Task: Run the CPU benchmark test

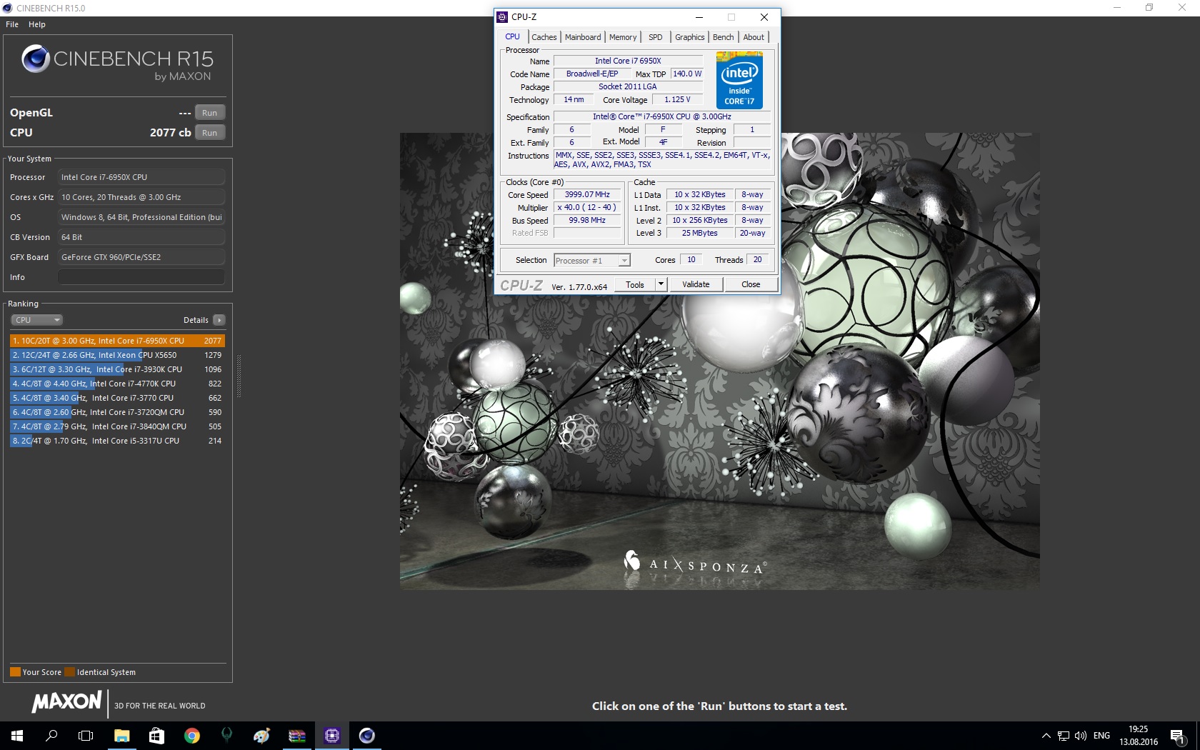Action: pyautogui.click(x=209, y=133)
